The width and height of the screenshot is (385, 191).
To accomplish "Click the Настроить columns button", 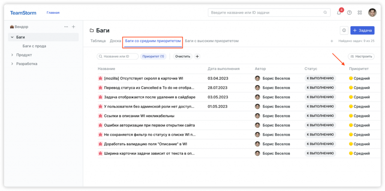I will (x=361, y=57).
